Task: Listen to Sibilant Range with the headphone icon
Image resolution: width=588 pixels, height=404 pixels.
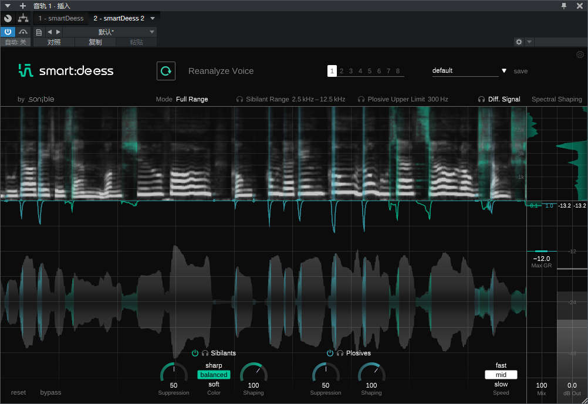Action: point(239,99)
